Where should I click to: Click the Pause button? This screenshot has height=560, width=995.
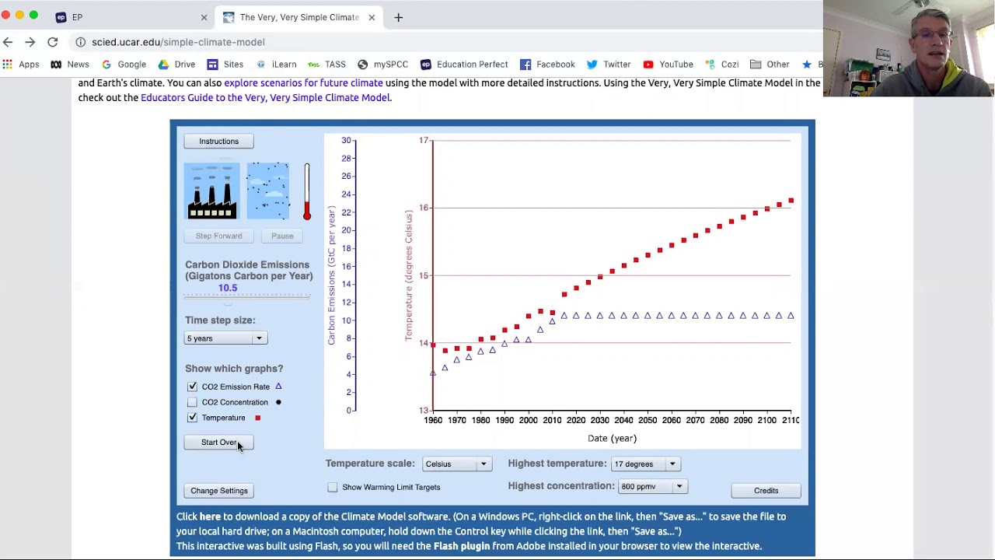tap(282, 236)
